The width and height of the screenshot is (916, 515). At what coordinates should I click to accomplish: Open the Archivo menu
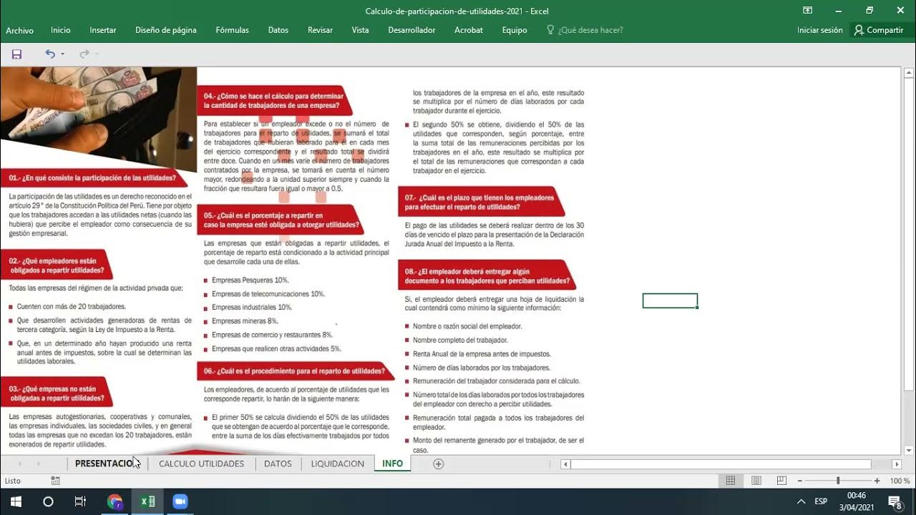pos(20,30)
